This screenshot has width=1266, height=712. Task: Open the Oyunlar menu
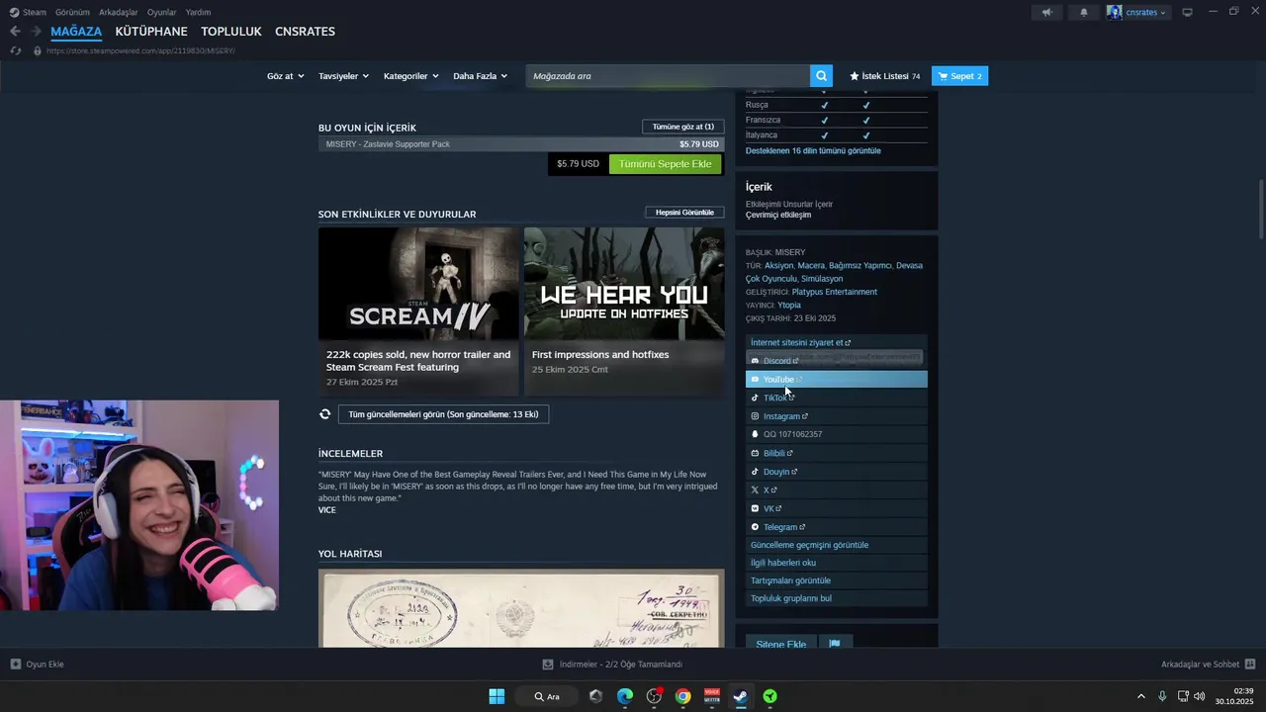coord(161,12)
